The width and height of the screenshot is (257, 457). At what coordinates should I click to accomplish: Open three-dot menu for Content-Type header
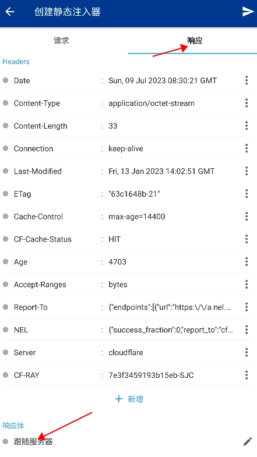click(247, 103)
